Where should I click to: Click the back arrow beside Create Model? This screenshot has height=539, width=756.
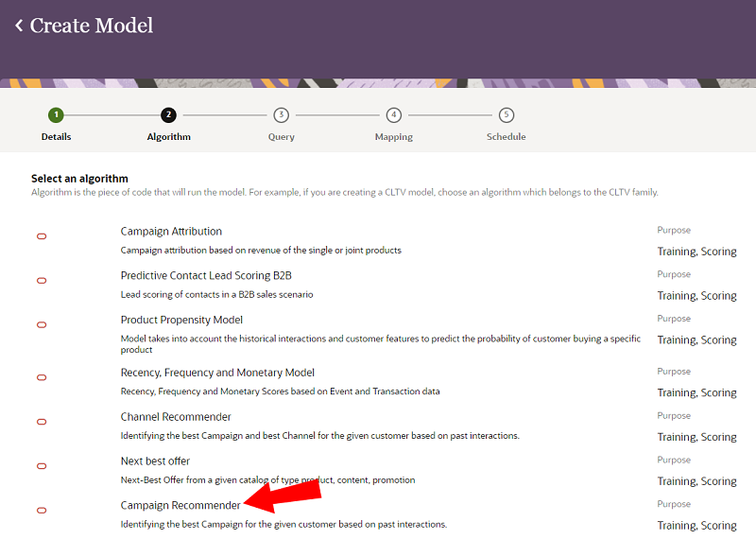[19, 26]
